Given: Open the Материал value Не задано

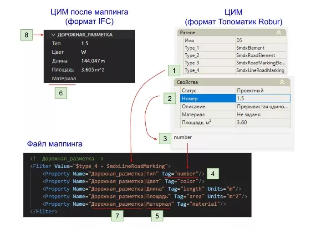Looking at the screenshot, I should point(262,114).
